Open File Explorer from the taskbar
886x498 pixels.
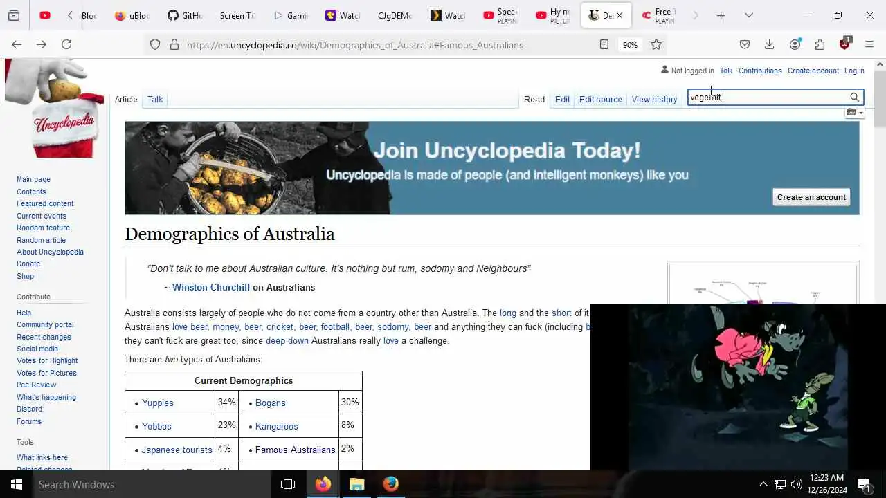[356, 484]
